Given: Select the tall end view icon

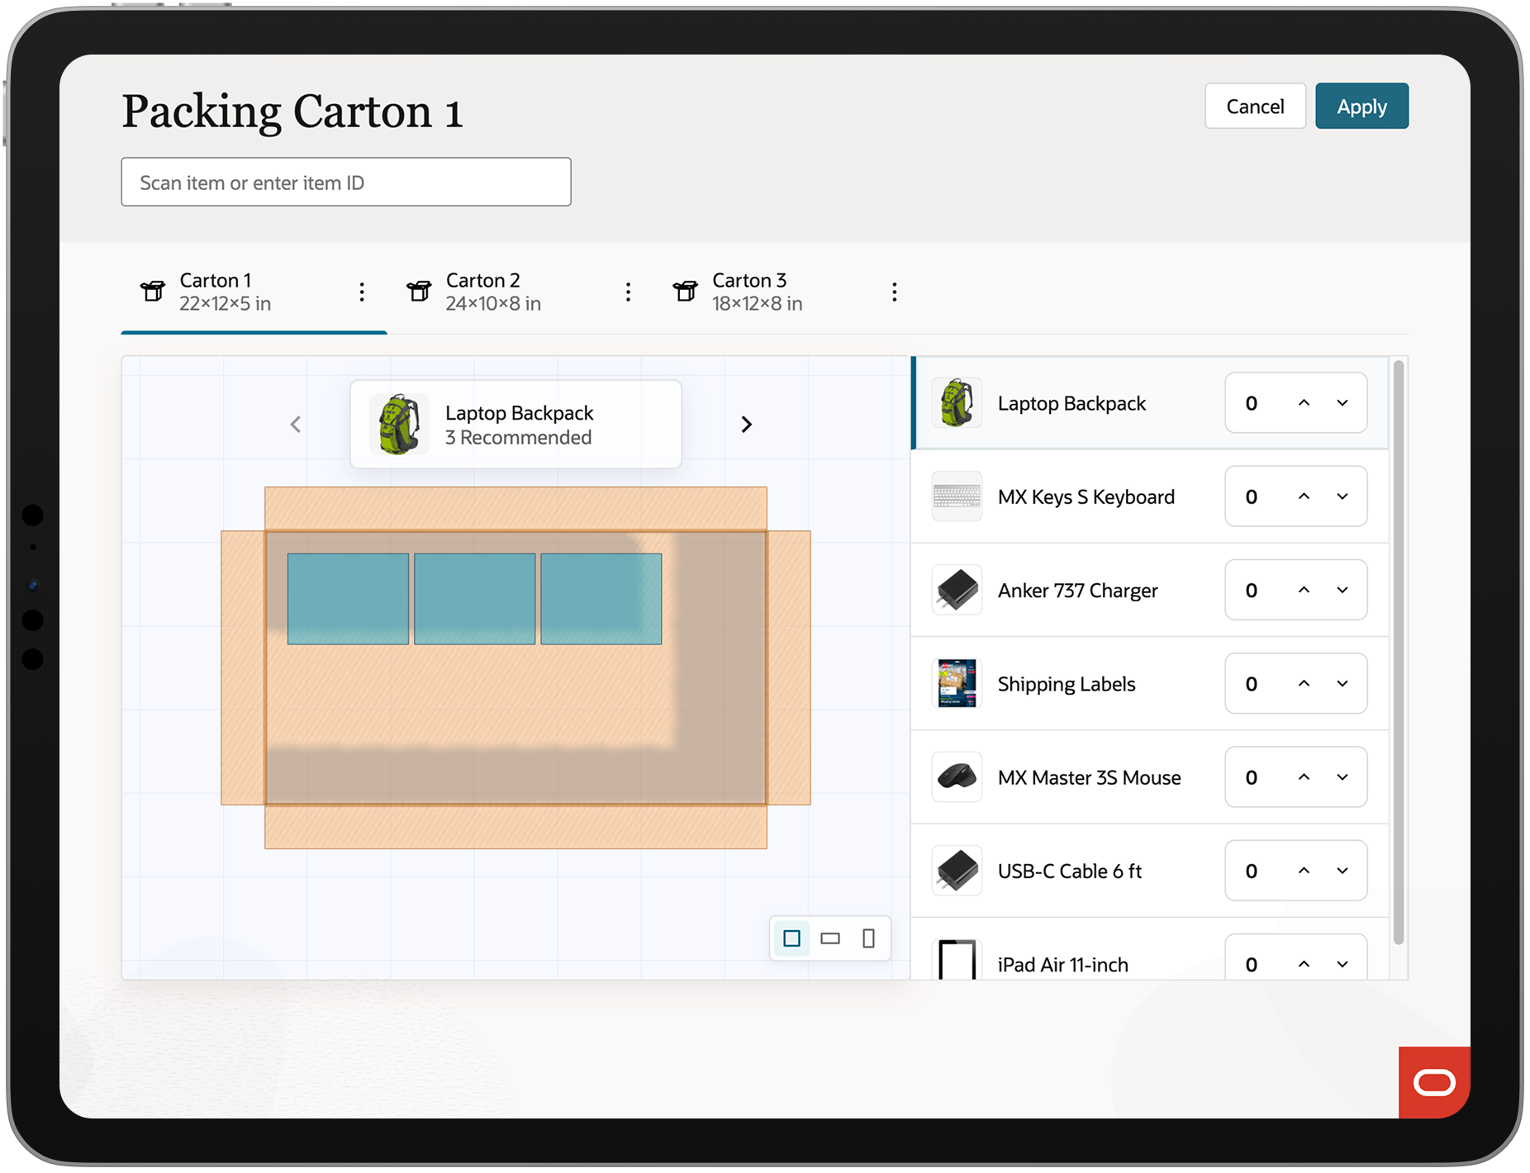Looking at the screenshot, I should point(868,938).
